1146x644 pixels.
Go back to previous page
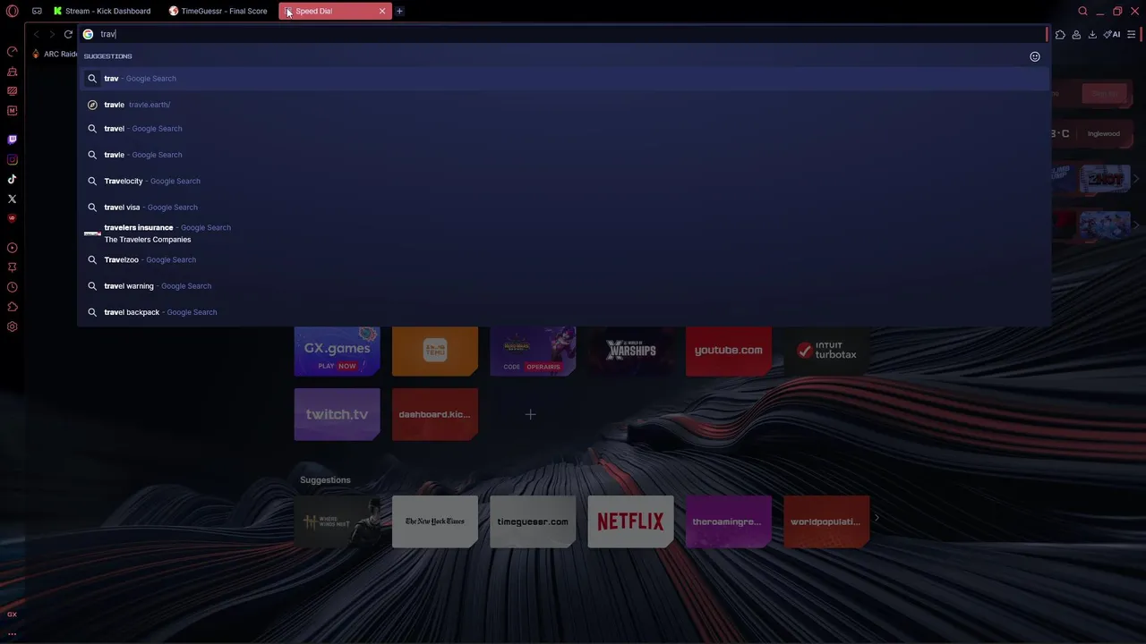pos(36,34)
